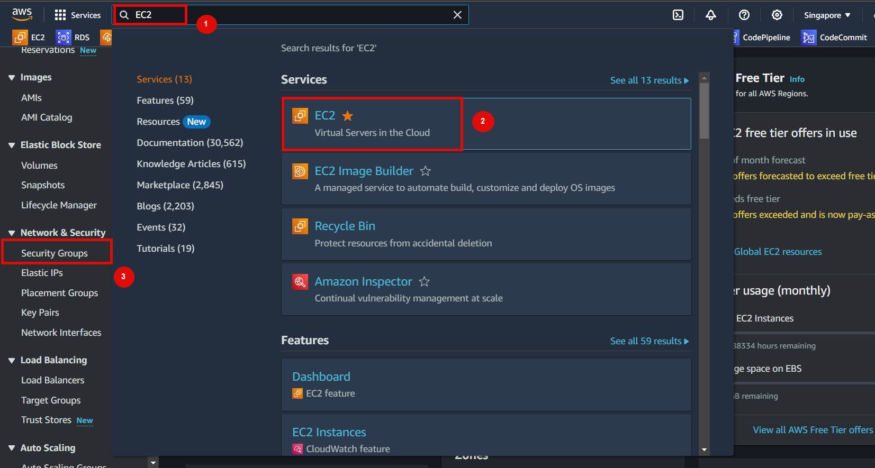Open Target Groups in the sidebar
Image resolution: width=875 pixels, height=468 pixels.
[51, 400]
